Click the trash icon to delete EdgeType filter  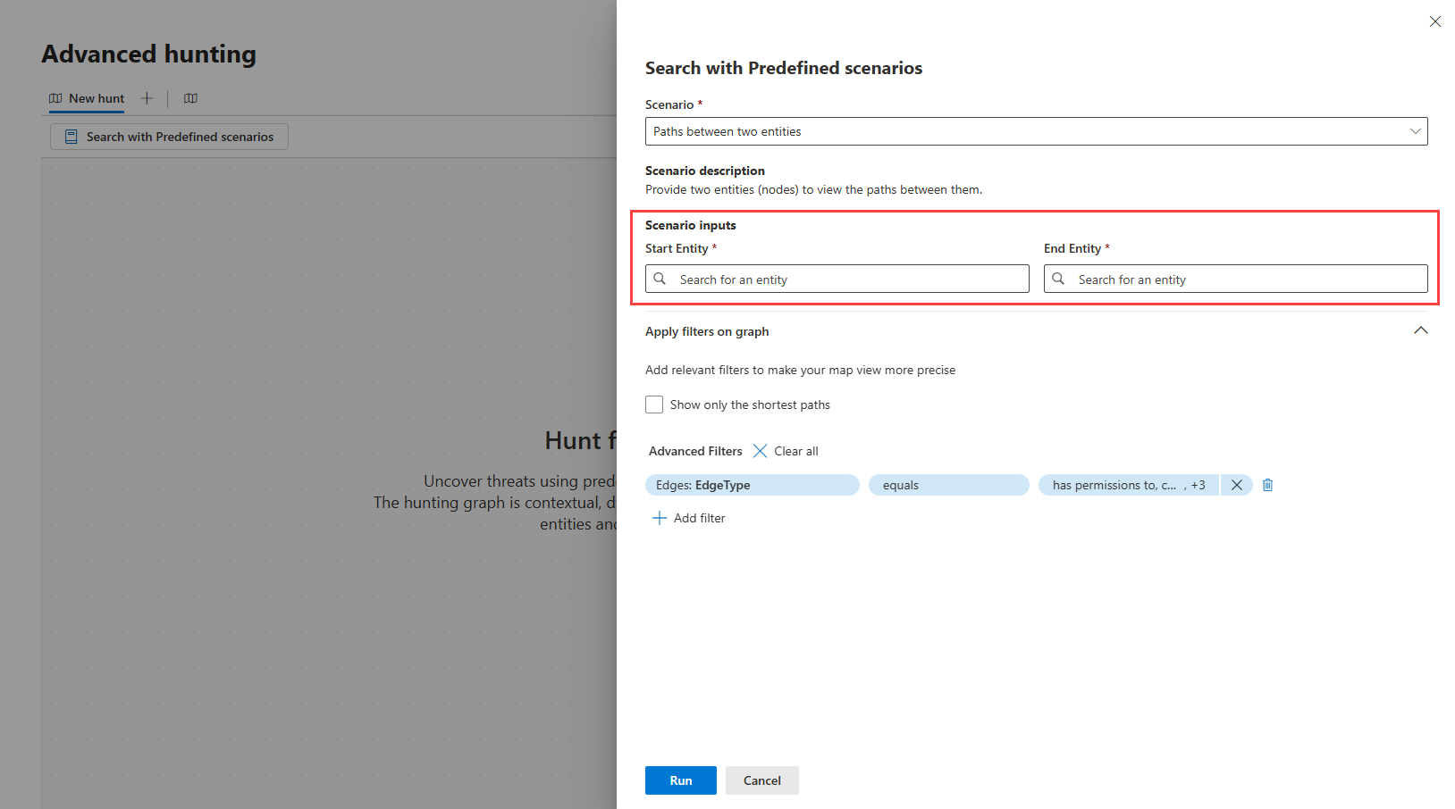[x=1267, y=485]
